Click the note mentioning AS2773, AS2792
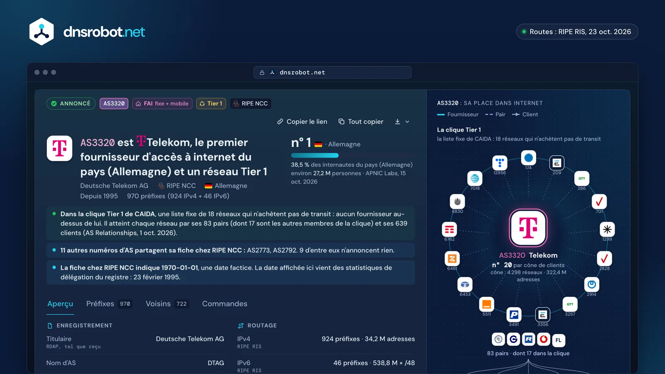 tap(231, 250)
